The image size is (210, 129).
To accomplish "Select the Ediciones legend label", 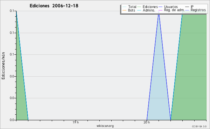I will (150, 7).
